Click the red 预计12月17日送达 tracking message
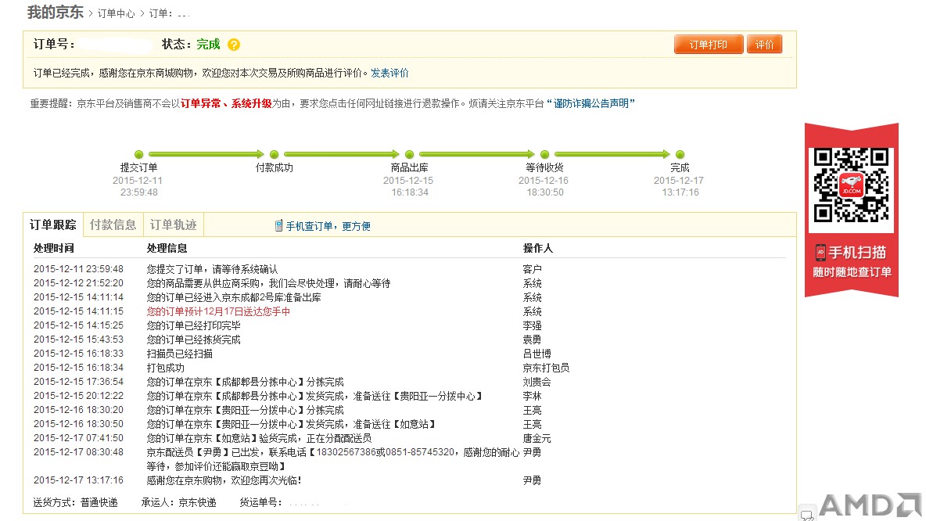Viewport: 926px width, 521px height. coord(218,311)
